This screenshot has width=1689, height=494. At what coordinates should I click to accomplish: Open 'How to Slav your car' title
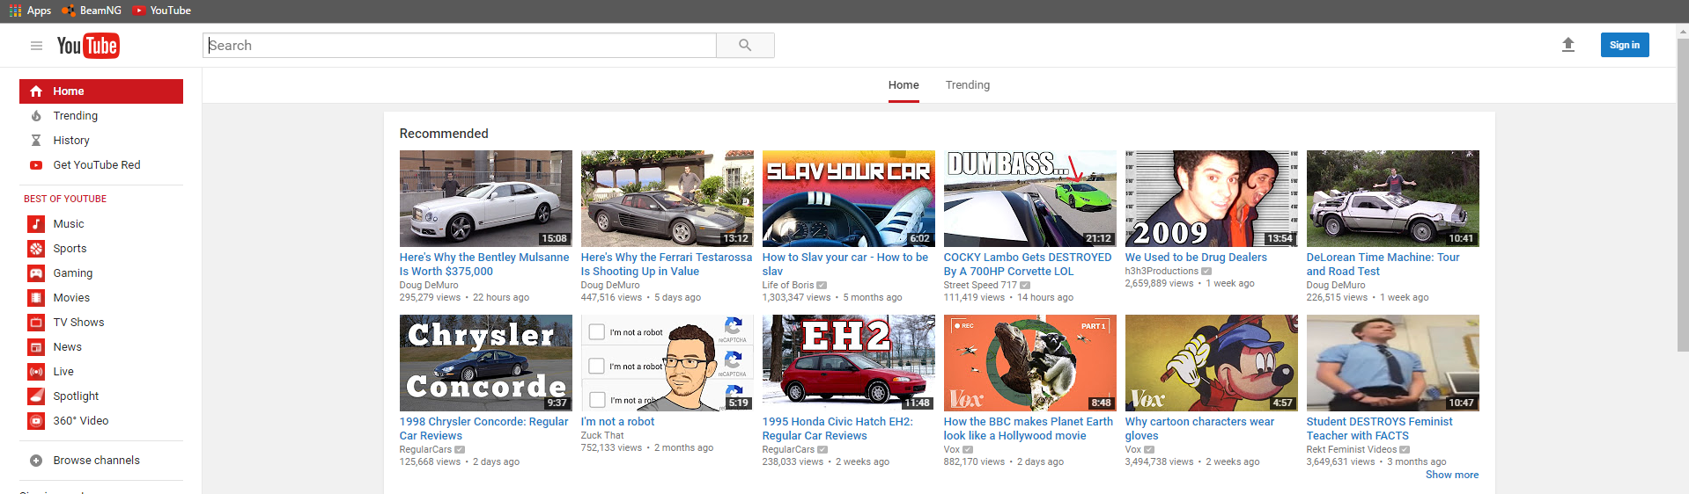[845, 265]
